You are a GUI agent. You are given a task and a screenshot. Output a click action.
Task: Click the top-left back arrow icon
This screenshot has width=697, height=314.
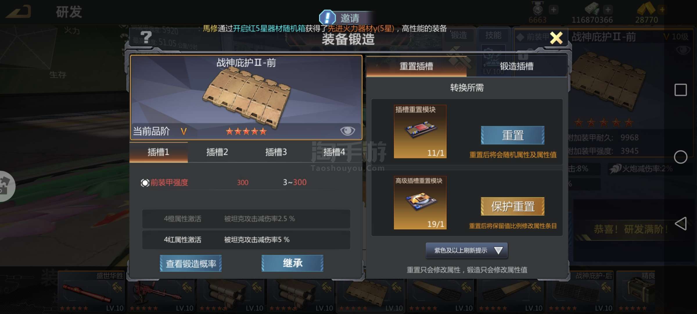coord(18,12)
